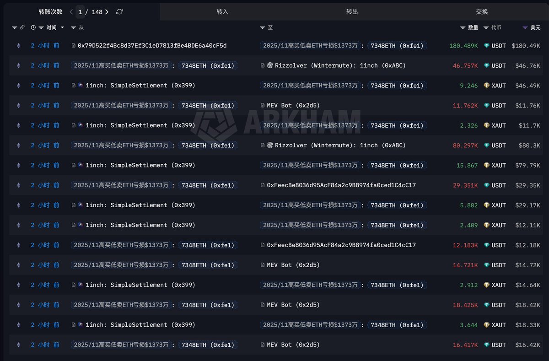Click the USD value $29.35K

pos(527,185)
